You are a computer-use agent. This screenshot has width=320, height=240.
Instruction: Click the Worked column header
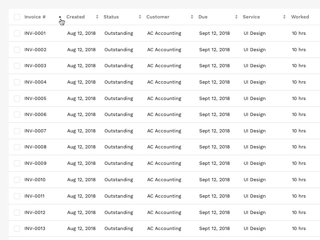point(300,17)
